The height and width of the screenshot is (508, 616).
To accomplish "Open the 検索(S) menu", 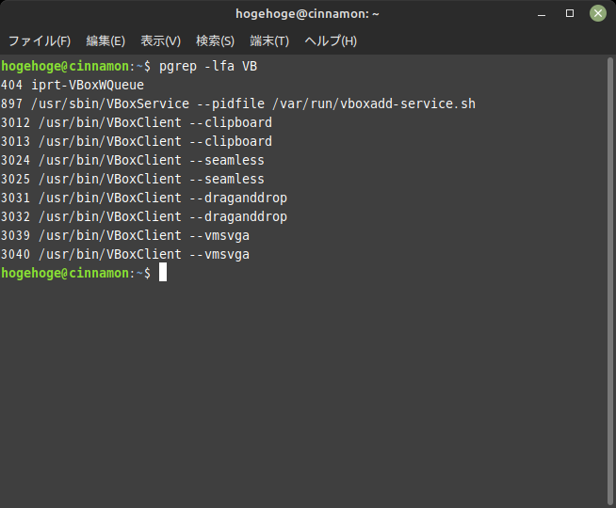I will point(216,40).
